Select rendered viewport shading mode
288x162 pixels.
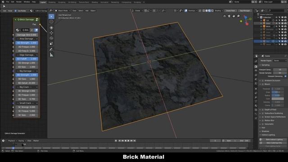212,11
